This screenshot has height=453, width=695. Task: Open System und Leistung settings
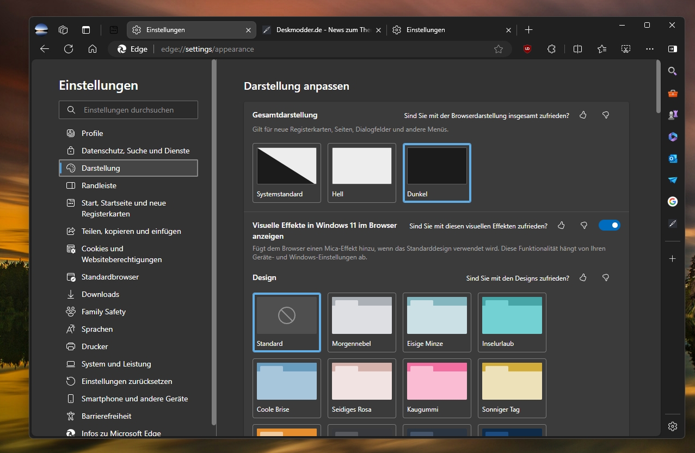[x=128, y=364]
